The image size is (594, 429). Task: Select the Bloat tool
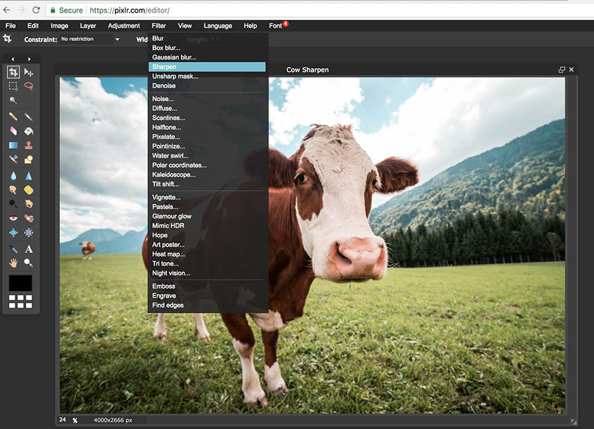pos(13,232)
